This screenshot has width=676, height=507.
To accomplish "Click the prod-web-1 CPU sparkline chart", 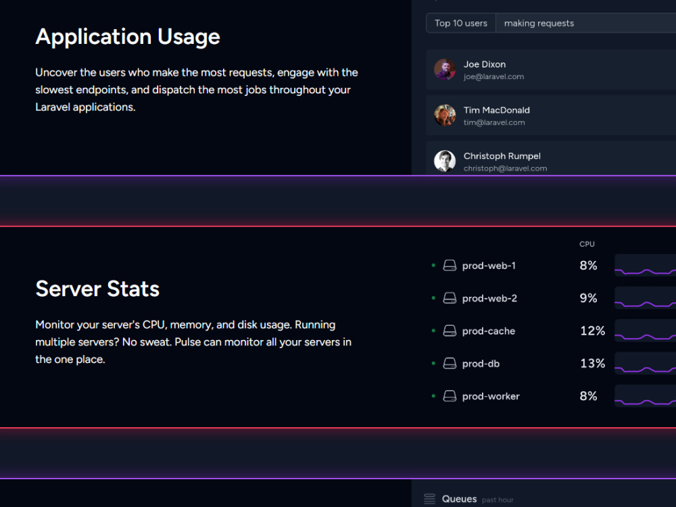I will point(646,266).
